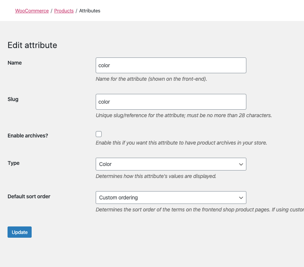This screenshot has height=267, width=304.
Task: Click the Default sort order label
Action: coord(29,196)
